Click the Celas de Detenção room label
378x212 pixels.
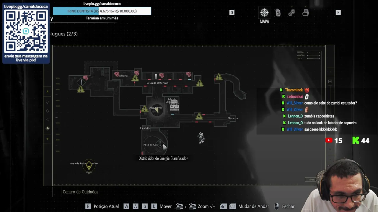tap(157, 83)
